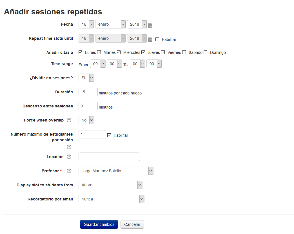The image size is (294, 234).
Task: Open help for Número máximo de estudiantes por sesión
Action: click(x=69, y=147)
